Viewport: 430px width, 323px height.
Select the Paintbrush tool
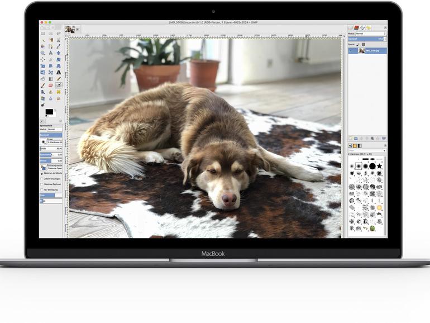(43, 85)
